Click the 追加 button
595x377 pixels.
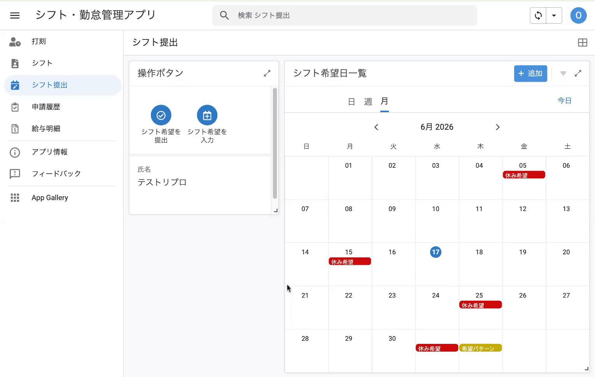pos(530,74)
